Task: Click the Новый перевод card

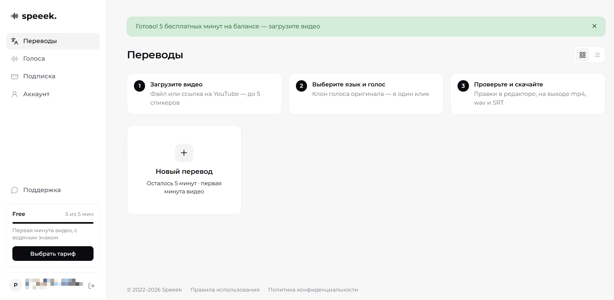Action: (184, 170)
